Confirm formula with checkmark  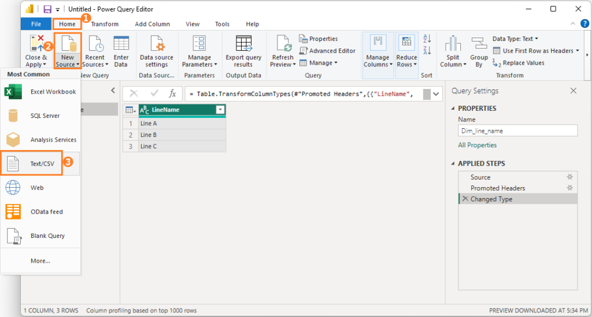coord(154,94)
